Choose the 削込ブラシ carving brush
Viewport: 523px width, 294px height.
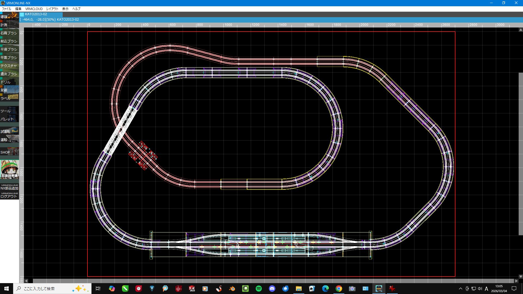tap(10, 41)
